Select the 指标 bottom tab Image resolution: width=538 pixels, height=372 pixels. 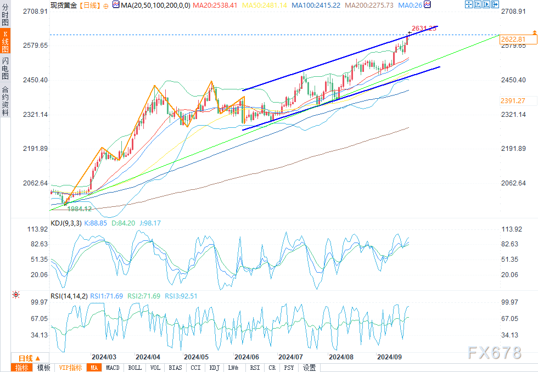[22, 368]
